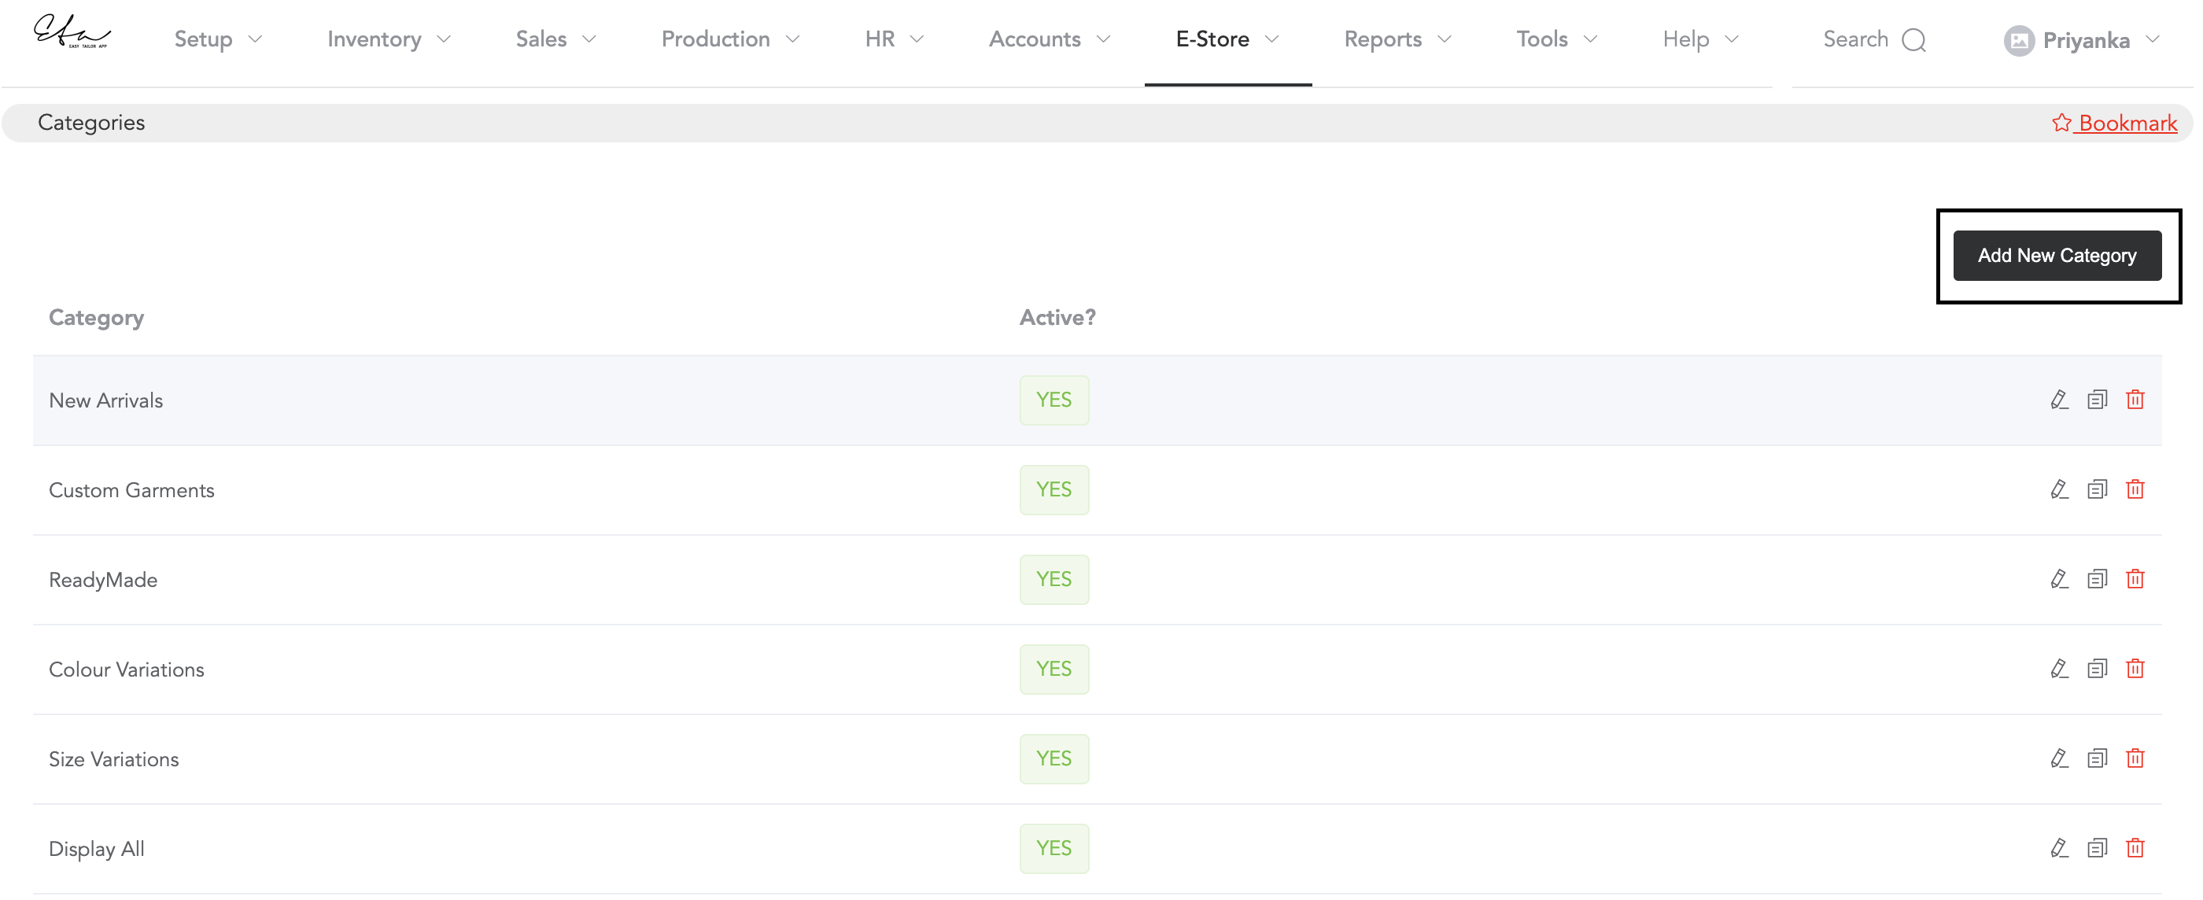Open the Inventory menu
This screenshot has height=900, width=2203.
pyautogui.click(x=388, y=39)
